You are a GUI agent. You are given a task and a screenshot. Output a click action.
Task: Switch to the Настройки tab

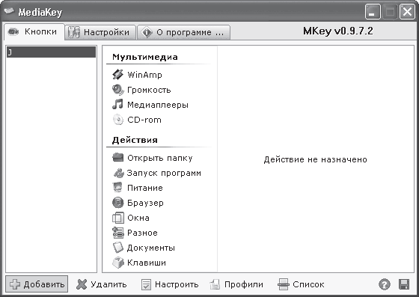click(100, 32)
